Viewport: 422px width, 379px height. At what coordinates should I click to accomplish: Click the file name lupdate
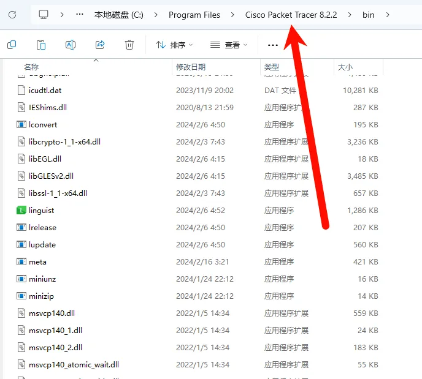(42, 245)
